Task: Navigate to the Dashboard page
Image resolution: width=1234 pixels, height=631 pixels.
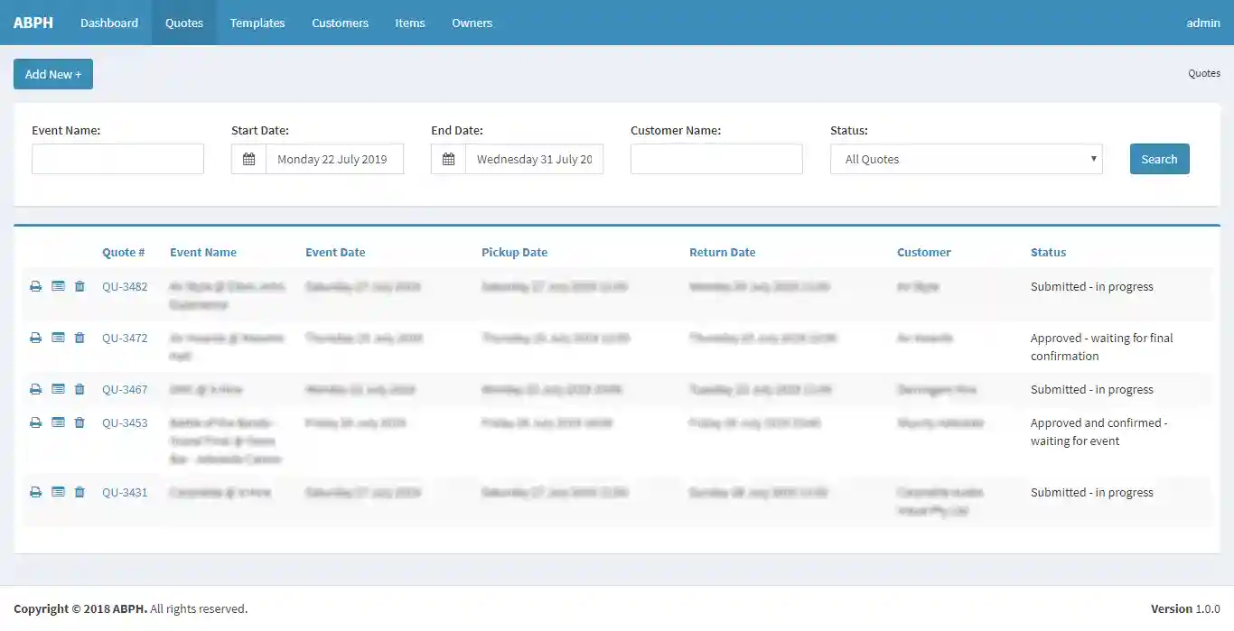Action: click(x=109, y=23)
